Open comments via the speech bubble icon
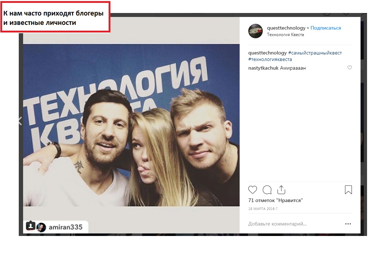The height and width of the screenshot is (254, 384). (267, 190)
